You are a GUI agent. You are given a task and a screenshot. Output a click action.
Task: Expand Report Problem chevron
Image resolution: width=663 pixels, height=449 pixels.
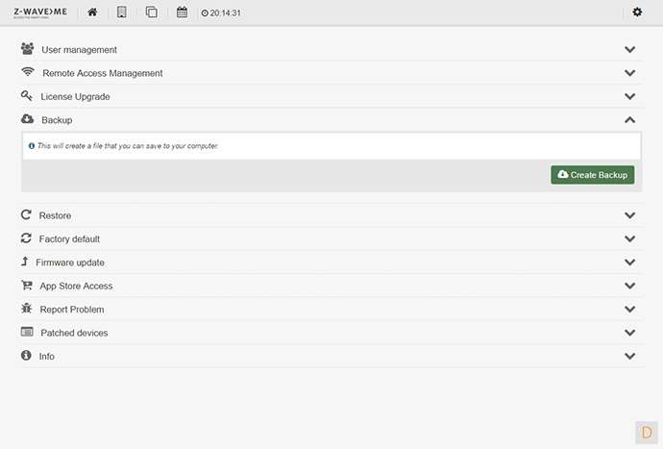click(x=630, y=310)
